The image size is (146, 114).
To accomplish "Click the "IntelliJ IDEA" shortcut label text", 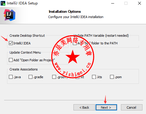I will coord(22,43).
